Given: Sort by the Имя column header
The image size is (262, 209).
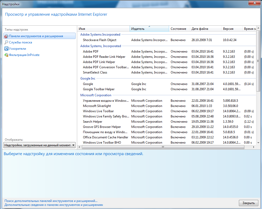Looking at the screenshot, I should pos(103,29).
